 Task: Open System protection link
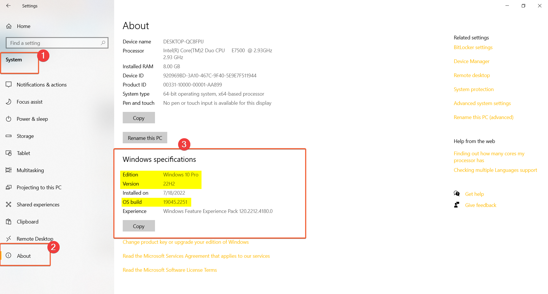pyautogui.click(x=474, y=89)
